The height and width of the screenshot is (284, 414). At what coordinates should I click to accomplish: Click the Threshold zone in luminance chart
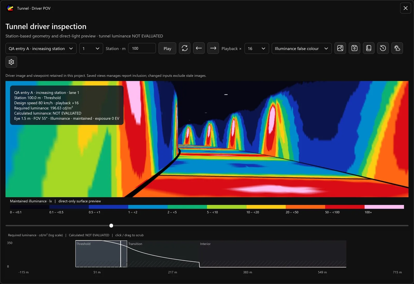[101, 254]
